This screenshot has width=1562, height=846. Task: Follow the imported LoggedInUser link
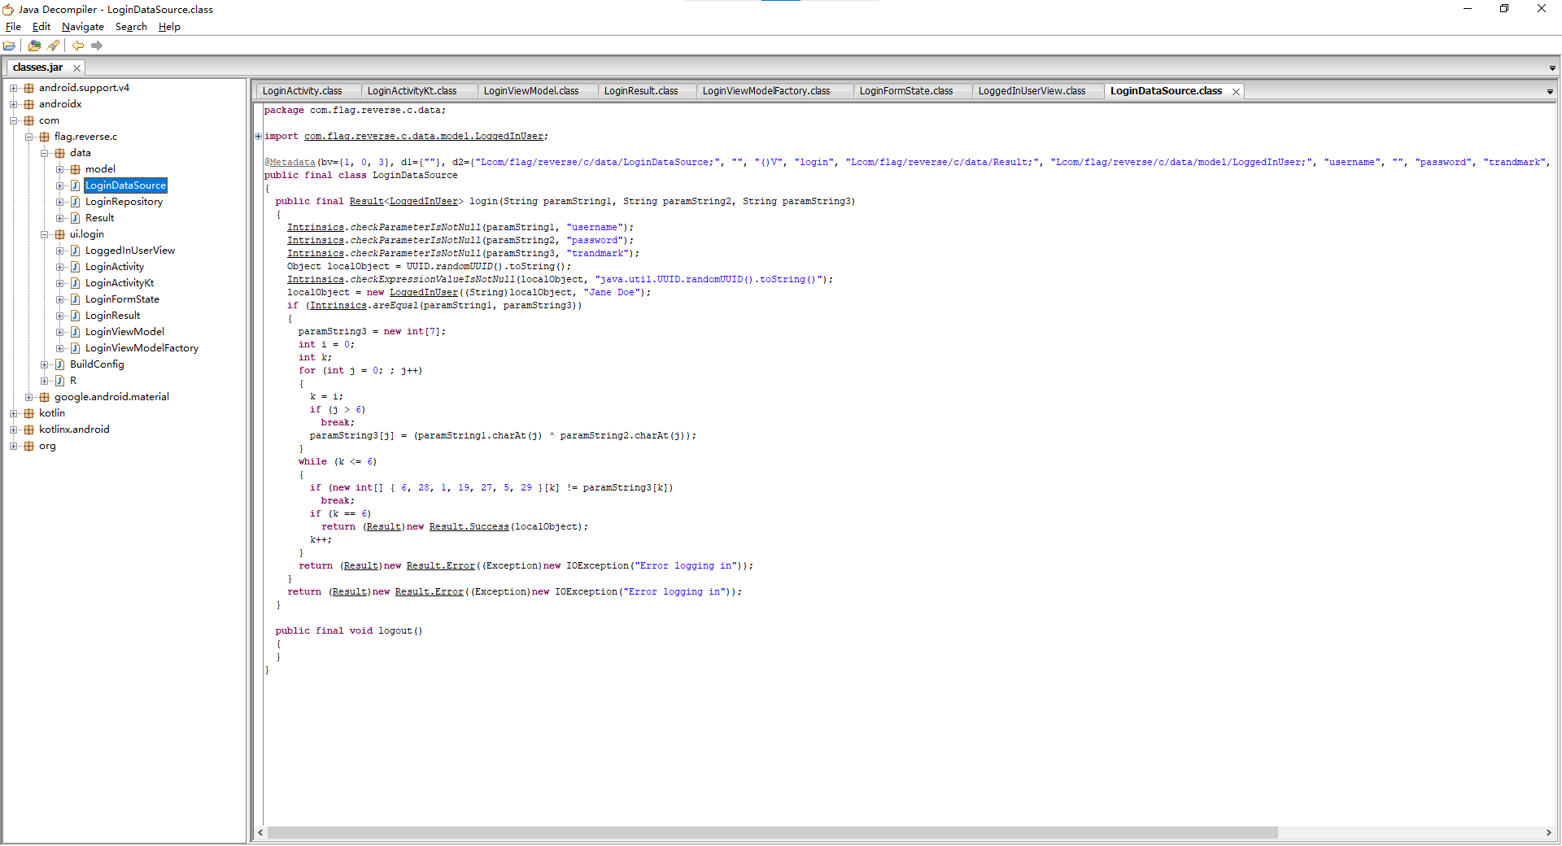point(424,137)
